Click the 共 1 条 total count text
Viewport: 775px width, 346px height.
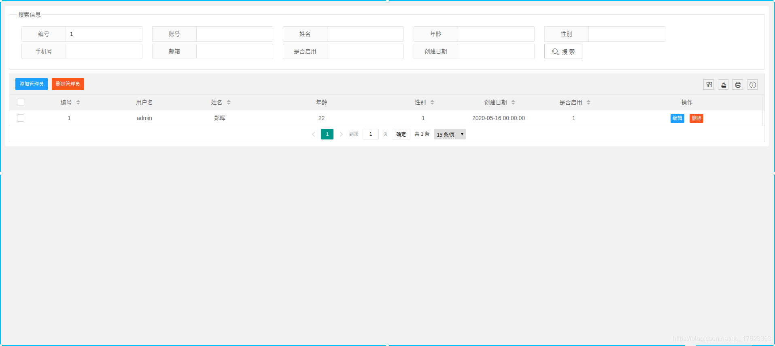422,134
